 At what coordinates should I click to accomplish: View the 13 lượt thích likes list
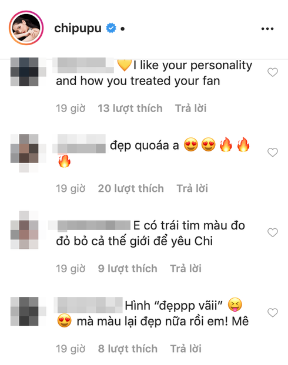[130, 109]
